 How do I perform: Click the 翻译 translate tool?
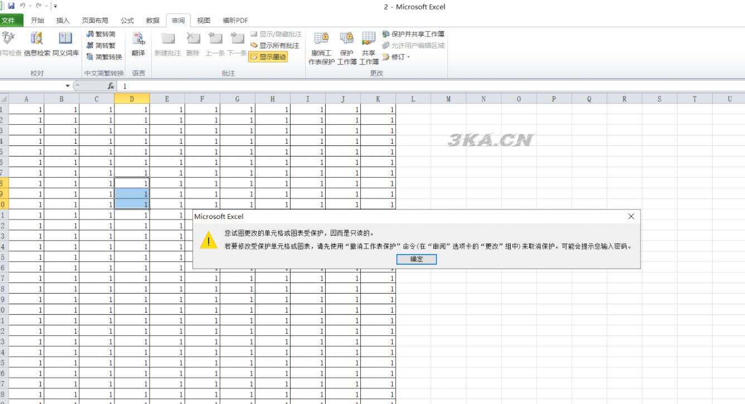[x=138, y=45]
